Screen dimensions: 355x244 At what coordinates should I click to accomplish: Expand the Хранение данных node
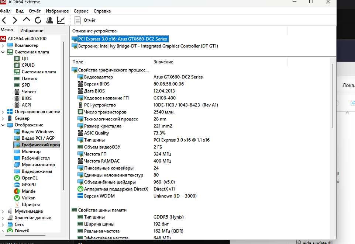tap(3, 218)
